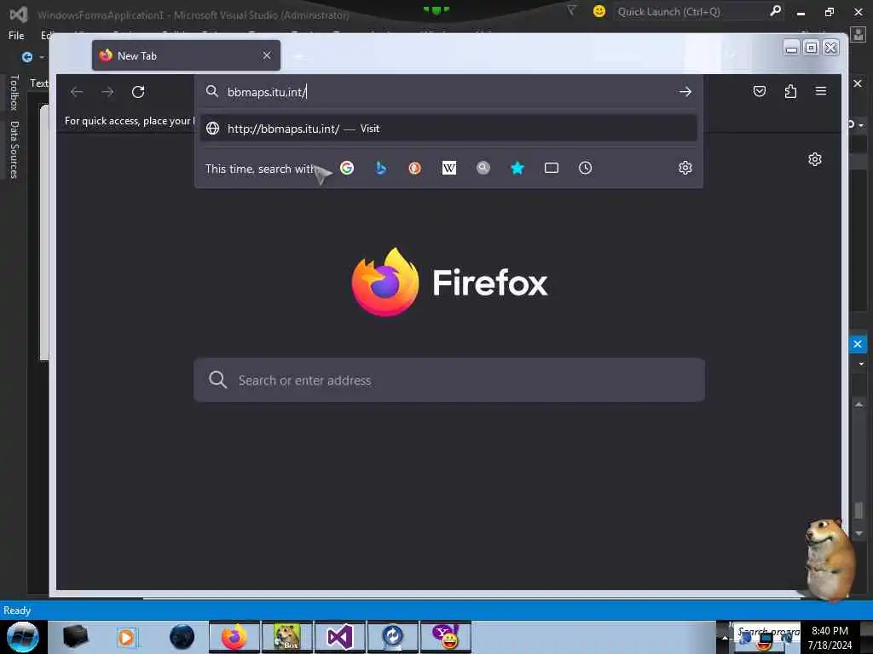Open search settings gear in dropdown

click(x=685, y=168)
